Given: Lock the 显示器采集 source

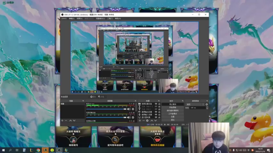Looking at the screenshot, I should tap(159, 117).
